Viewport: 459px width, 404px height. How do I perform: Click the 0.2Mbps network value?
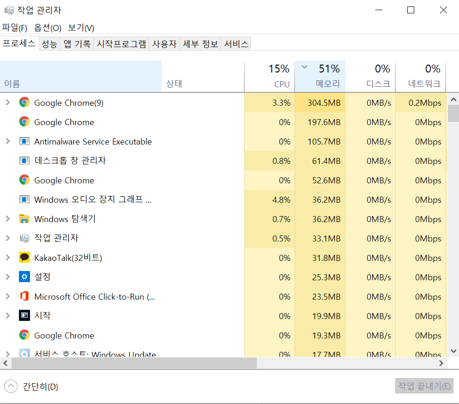(425, 103)
